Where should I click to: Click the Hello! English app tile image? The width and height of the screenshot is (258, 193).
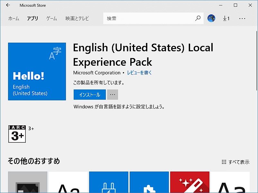tap(37, 71)
